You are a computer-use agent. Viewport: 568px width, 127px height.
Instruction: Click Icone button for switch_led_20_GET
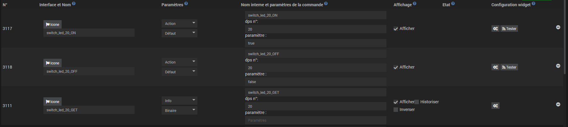coord(52,101)
